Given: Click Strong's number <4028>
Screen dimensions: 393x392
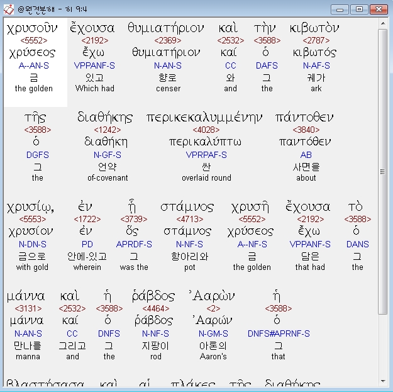Looking at the screenshot, I should tap(206, 130).
